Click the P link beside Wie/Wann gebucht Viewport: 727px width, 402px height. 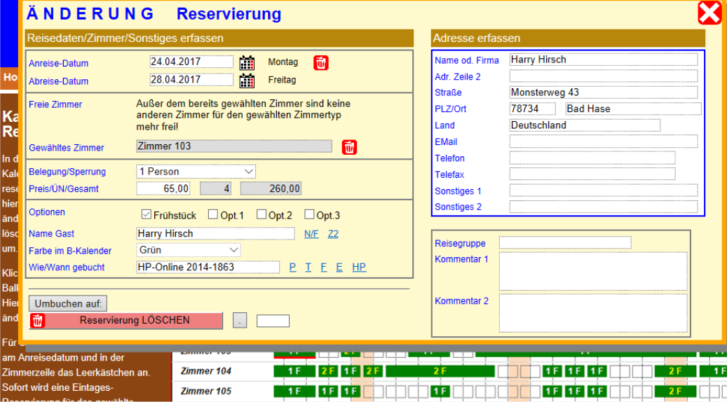pos(292,268)
